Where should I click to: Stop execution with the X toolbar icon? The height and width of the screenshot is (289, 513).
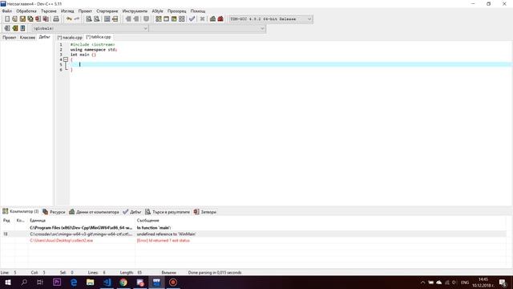(x=202, y=19)
